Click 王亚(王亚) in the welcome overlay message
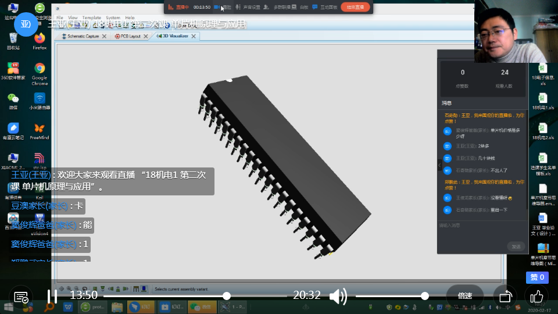Screen dimensions: 558x314 31,175
